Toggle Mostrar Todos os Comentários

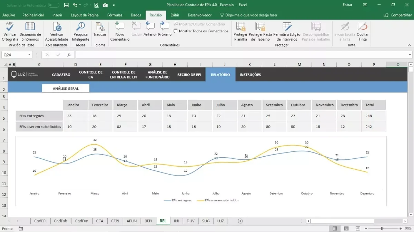(x=201, y=31)
